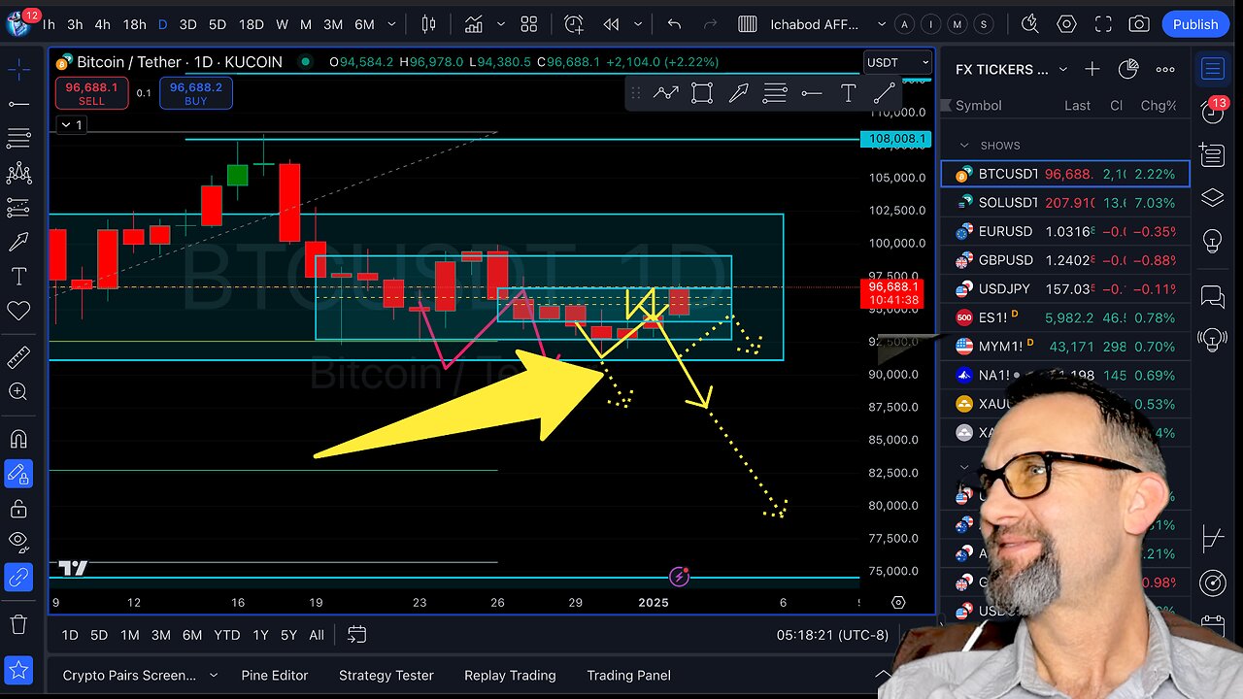Pick arrow tool in floating drawing toolbar

(x=738, y=93)
